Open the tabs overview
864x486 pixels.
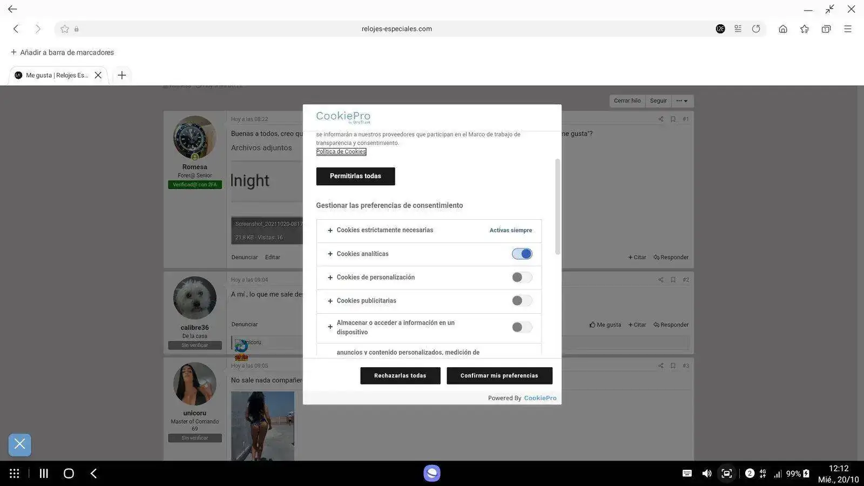pyautogui.click(x=826, y=29)
